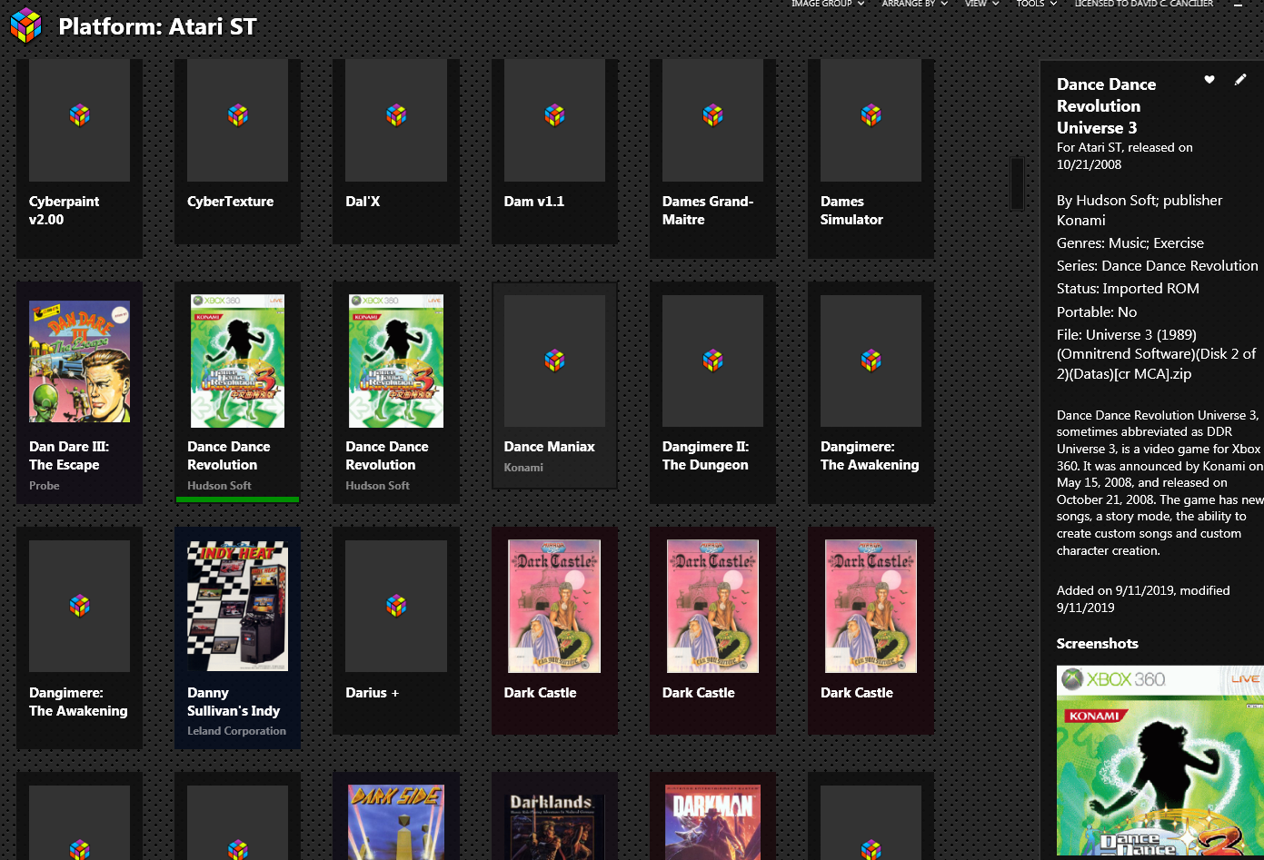1264x860 pixels.
Task: Click the game list scrollbar thumb
Action: pyautogui.click(x=1017, y=183)
